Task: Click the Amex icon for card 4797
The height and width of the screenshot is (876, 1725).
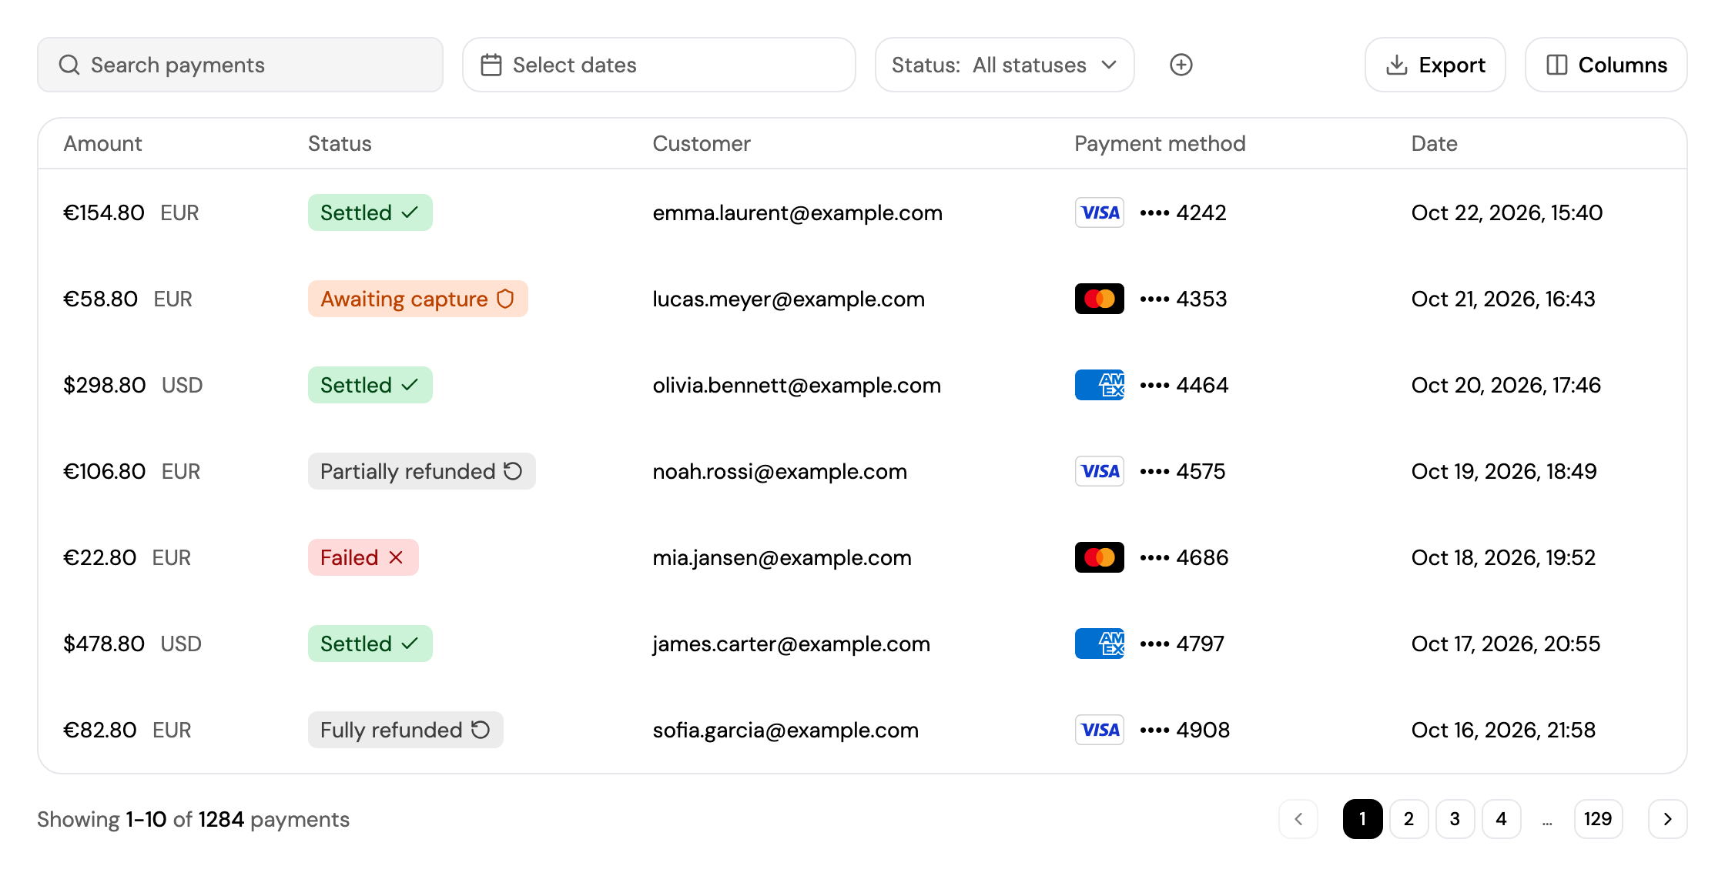Action: 1099,644
